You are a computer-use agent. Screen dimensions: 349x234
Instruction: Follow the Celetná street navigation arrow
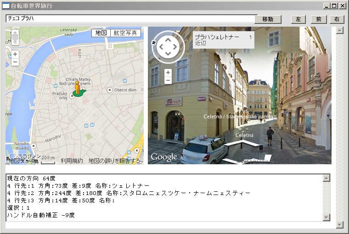click(x=244, y=143)
